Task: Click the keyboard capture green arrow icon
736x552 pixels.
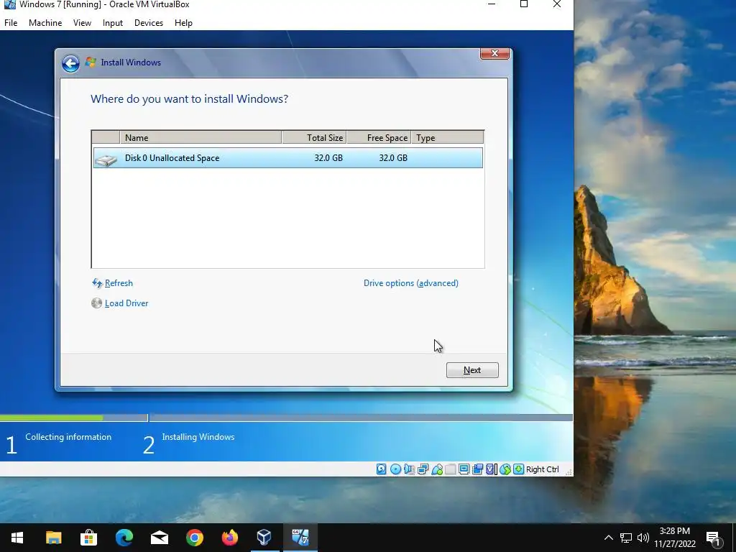Action: (x=518, y=469)
